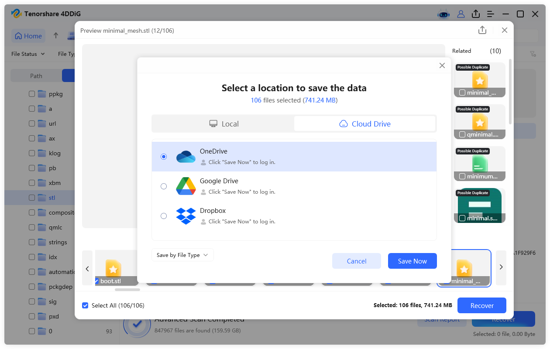Click the Cancel button

pyautogui.click(x=357, y=261)
